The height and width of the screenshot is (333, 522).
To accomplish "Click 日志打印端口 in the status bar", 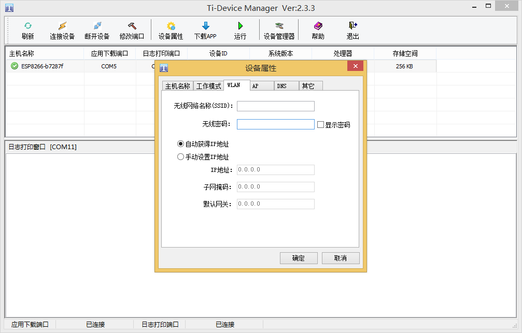I will click(x=160, y=324).
